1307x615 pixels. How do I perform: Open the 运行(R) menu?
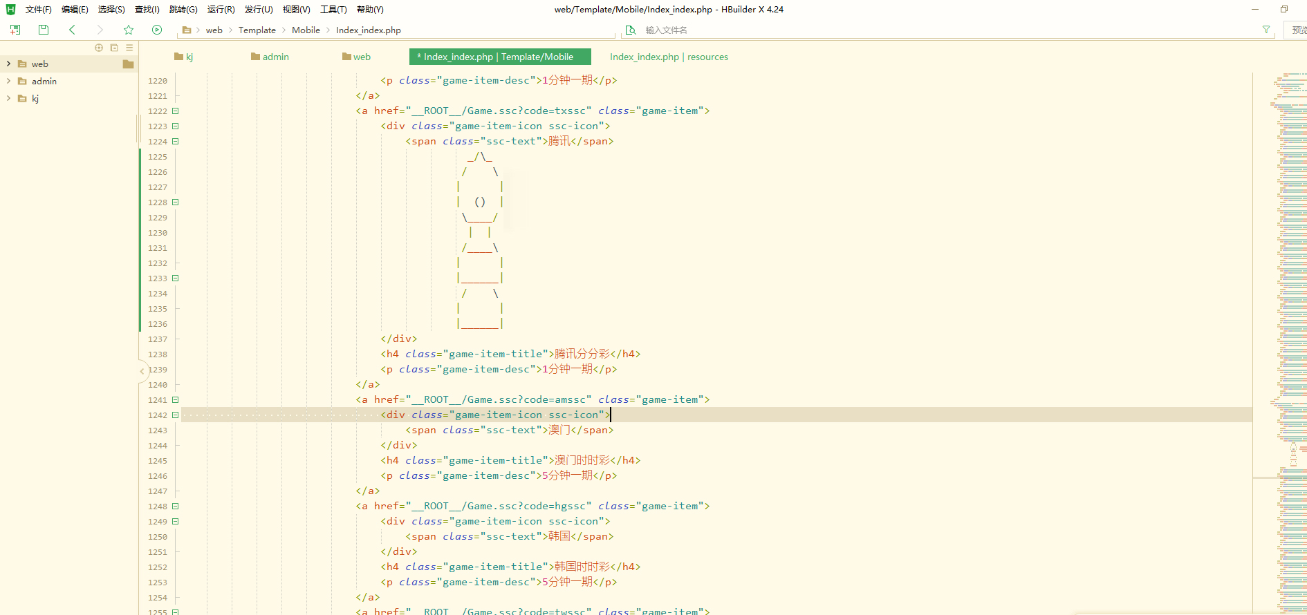point(221,10)
